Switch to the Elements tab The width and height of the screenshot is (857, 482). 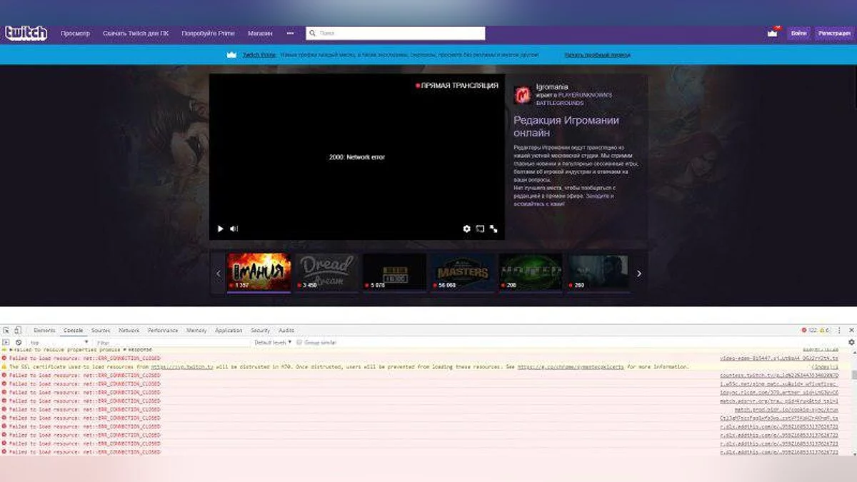(x=44, y=331)
